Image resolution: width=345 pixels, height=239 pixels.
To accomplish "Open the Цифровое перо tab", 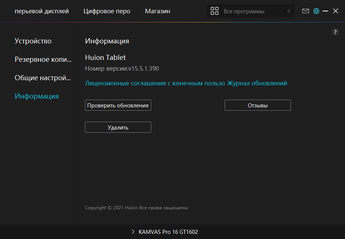I will point(107,11).
